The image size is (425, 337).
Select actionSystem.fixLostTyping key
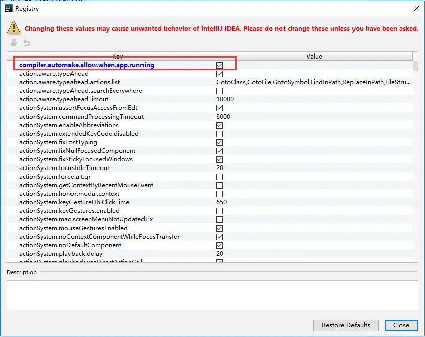tap(58, 142)
